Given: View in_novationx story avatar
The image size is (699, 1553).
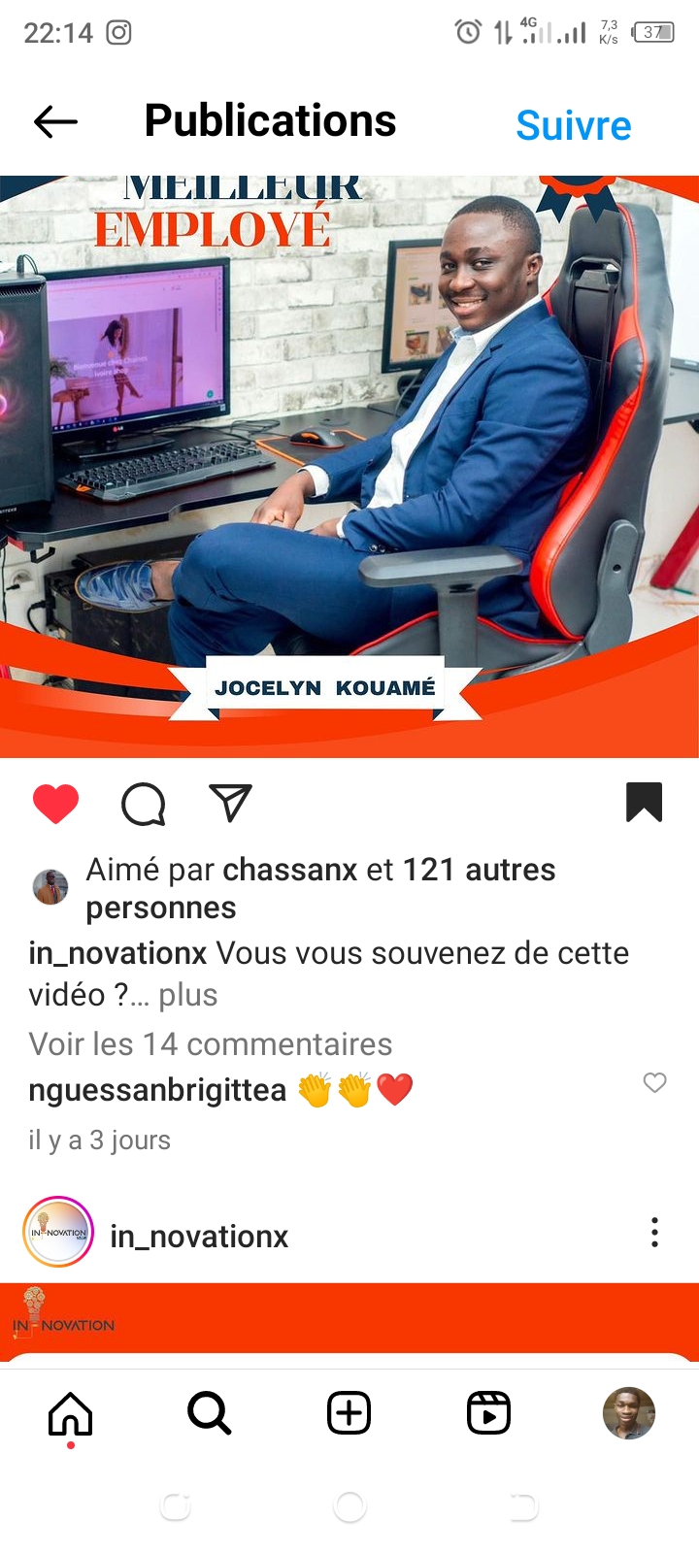Looking at the screenshot, I should pyautogui.click(x=58, y=1233).
